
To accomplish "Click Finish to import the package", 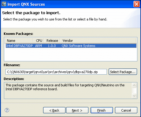I will [x=102, y=110].
